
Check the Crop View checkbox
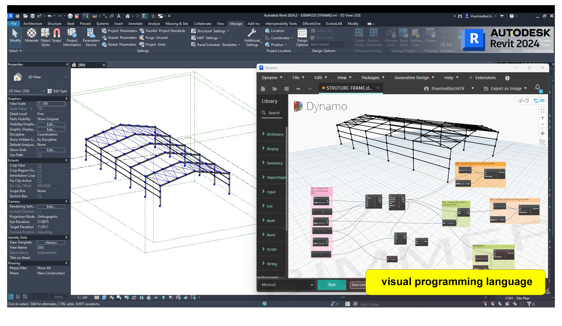point(40,166)
